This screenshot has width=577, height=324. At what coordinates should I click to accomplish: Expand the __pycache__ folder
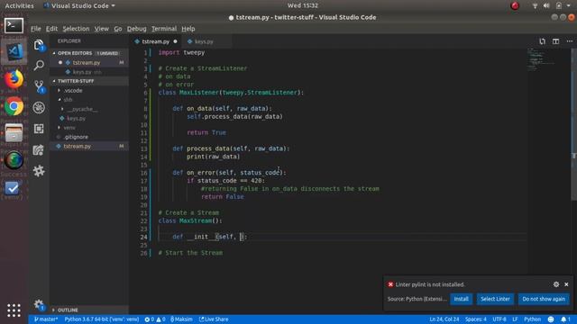pyautogui.click(x=82, y=109)
